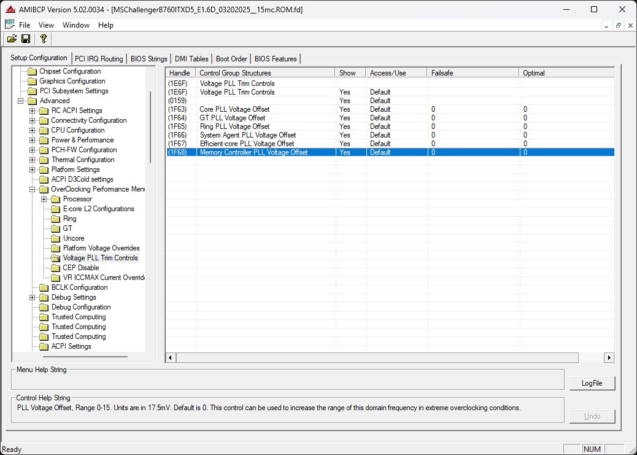
Task: Expand the Debug Settings tree node
Action: pyautogui.click(x=33, y=297)
